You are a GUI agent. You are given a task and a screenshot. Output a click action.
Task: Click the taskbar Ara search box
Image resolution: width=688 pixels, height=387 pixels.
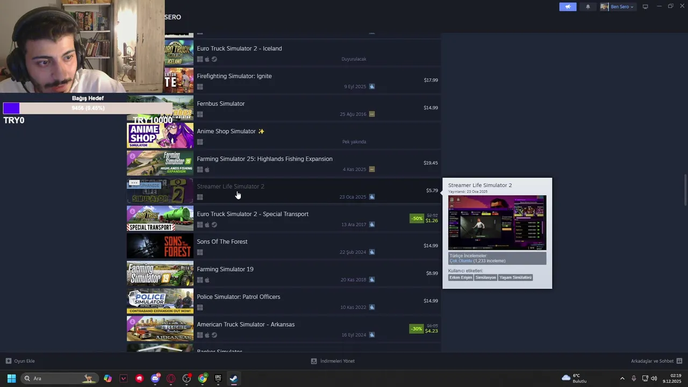click(x=60, y=378)
